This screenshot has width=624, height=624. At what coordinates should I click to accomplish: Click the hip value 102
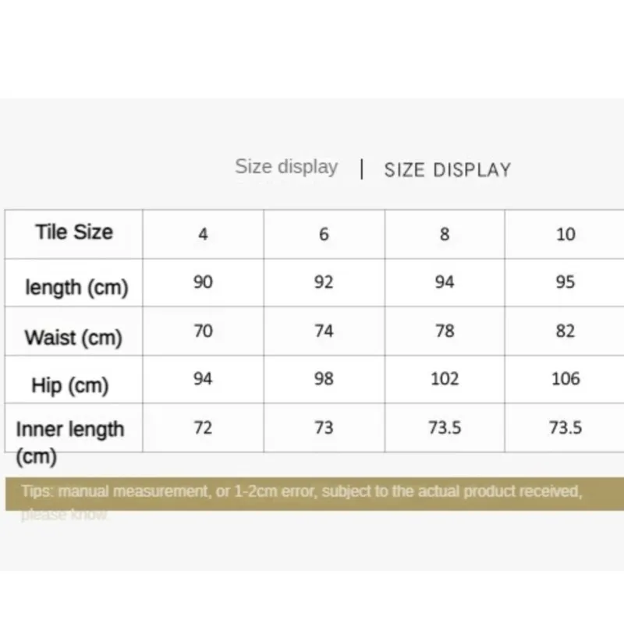pyautogui.click(x=445, y=378)
